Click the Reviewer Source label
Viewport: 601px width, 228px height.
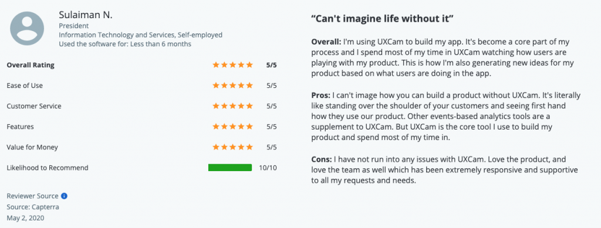pyautogui.click(x=33, y=196)
